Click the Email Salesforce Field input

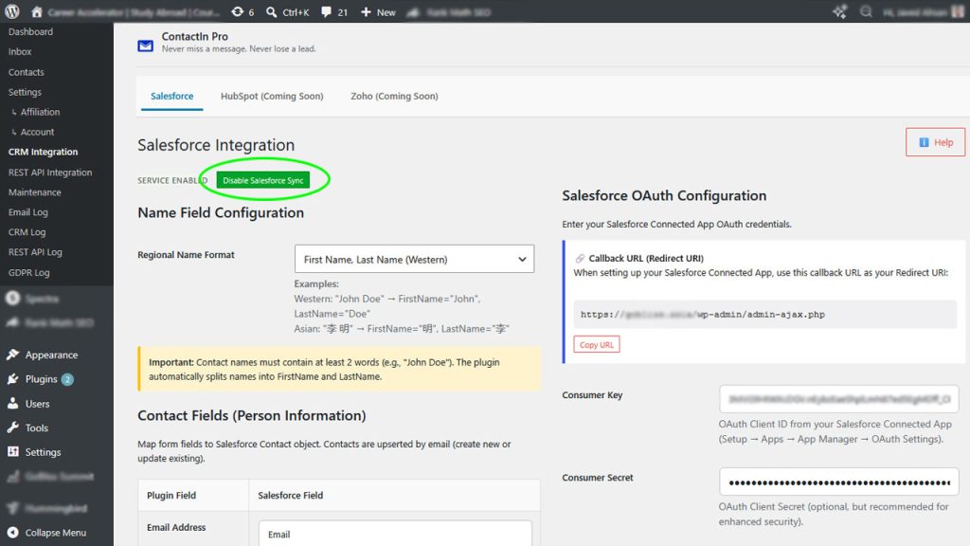pyautogui.click(x=395, y=534)
